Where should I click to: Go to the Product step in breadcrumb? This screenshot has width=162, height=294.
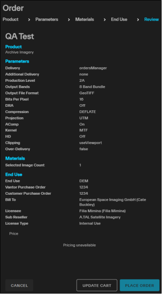click(x=11, y=19)
